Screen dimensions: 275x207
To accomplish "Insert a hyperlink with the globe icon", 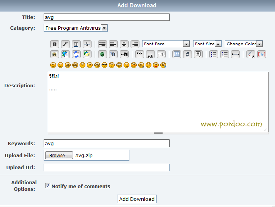I will [65, 54].
